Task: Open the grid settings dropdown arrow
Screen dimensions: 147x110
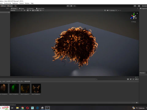Action: pos(43,10)
